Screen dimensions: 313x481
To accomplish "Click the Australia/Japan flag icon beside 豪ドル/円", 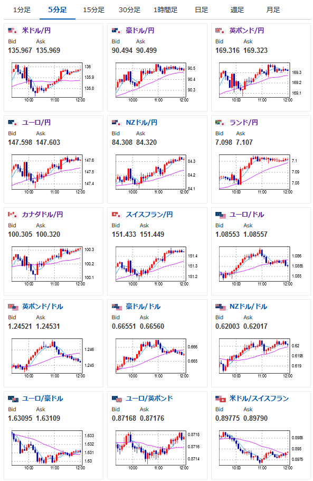I will click(x=117, y=31).
